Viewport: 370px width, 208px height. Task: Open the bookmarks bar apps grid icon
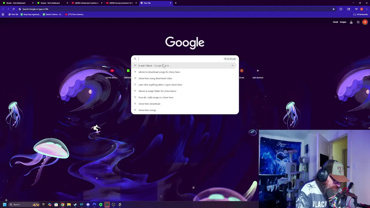tap(3, 14)
